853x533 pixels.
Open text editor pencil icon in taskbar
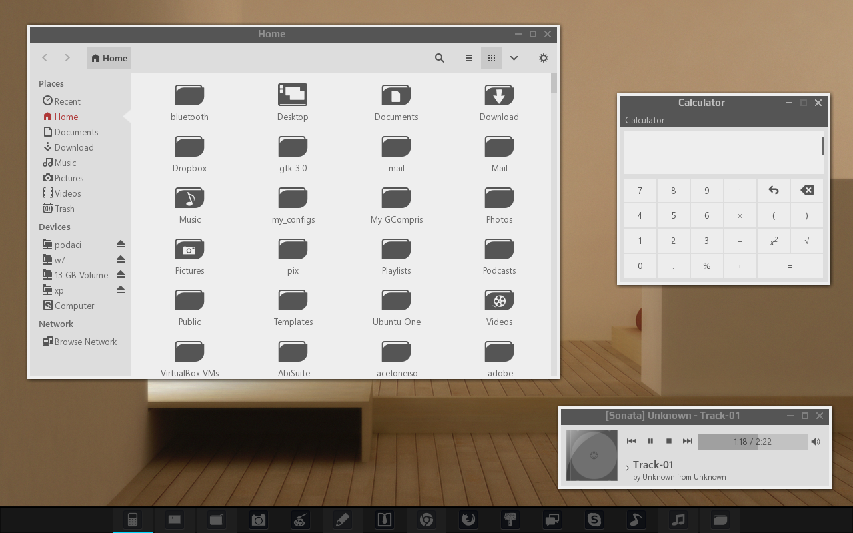coord(343,520)
